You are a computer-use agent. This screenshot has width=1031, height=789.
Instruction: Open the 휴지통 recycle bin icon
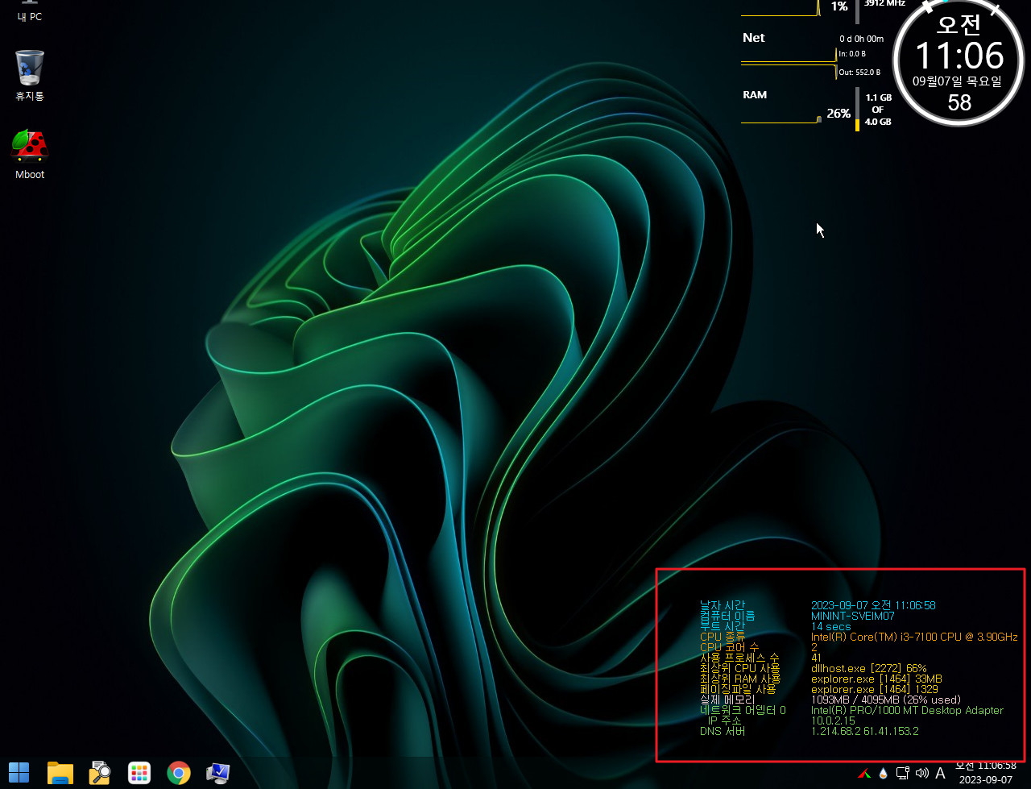[30, 75]
